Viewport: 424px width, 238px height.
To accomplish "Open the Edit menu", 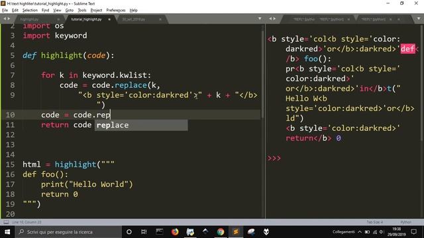I will coord(15,11).
